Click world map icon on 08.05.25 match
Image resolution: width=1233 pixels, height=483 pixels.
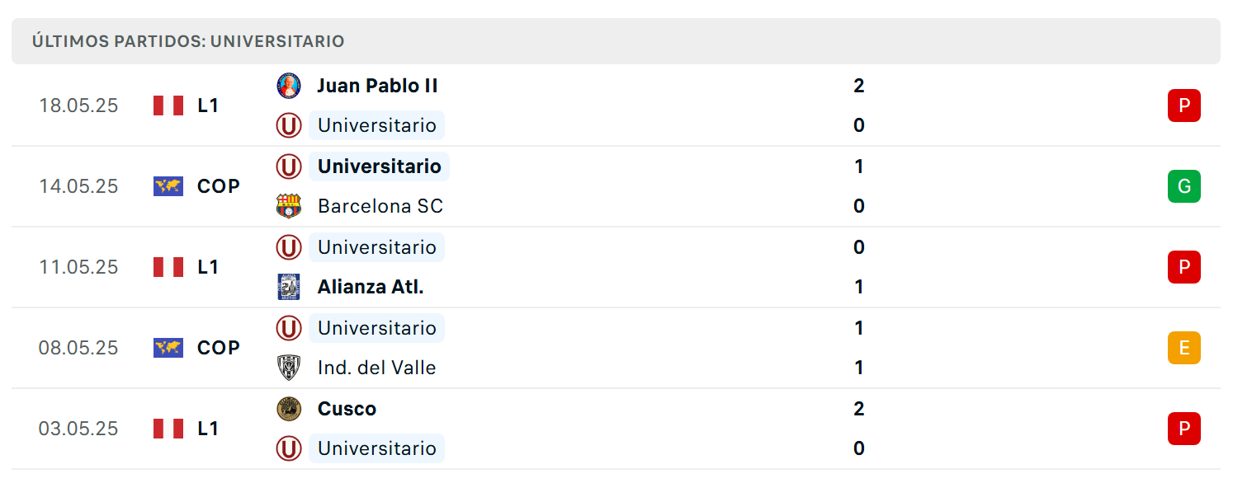point(168,348)
